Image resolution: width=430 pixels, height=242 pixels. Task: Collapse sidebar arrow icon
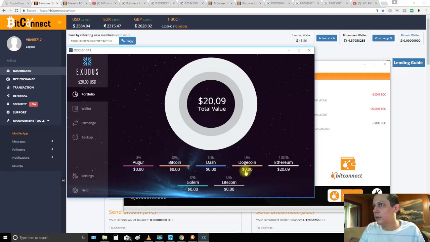[x=63, y=180]
